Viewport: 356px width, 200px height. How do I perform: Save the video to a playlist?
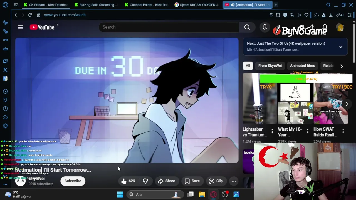(192, 181)
